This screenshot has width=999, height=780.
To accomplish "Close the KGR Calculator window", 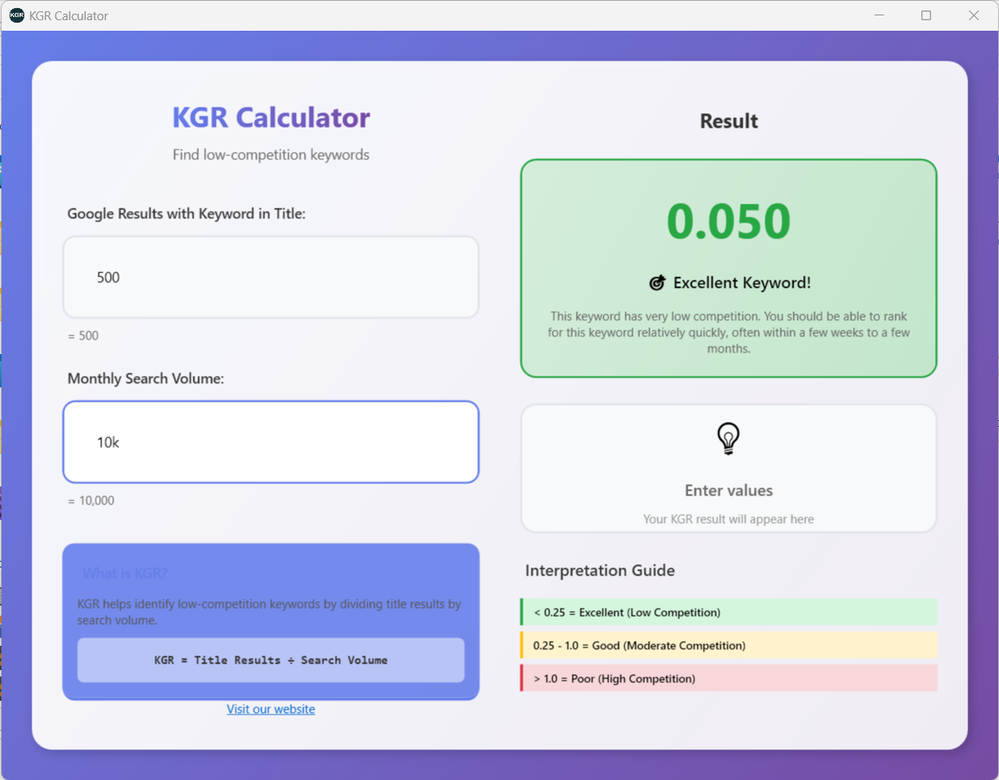I will tap(974, 15).
